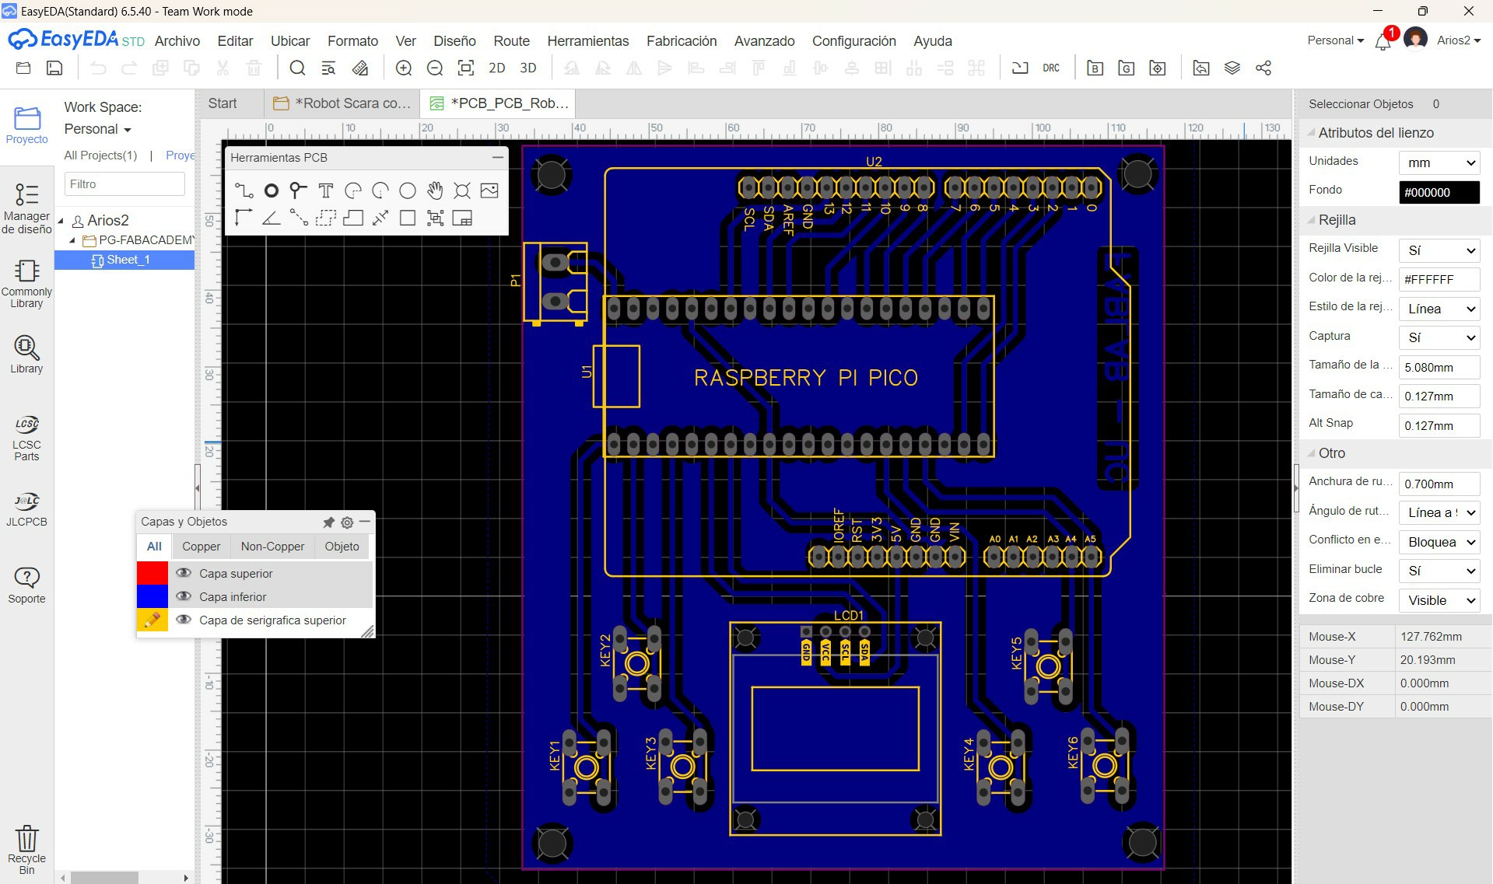This screenshot has width=1493, height=884.
Task: Open JLCPCB sidebar item
Action: point(26,508)
